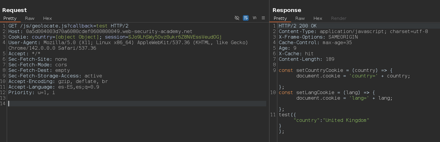The height and width of the screenshot is (142, 440).
Task: Toggle word wrap in the Request editor
Action: tap(246, 18)
